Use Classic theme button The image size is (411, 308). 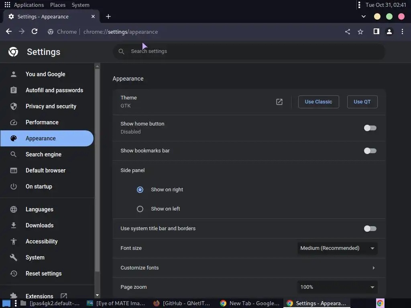click(x=318, y=101)
